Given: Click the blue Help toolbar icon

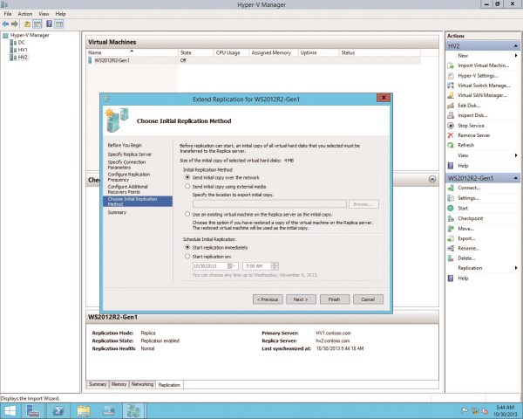Looking at the screenshot, I should (x=50, y=24).
